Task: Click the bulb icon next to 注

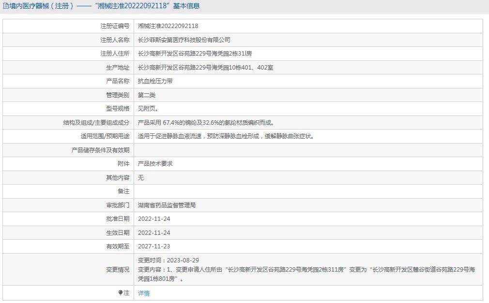Action: (x=121, y=292)
